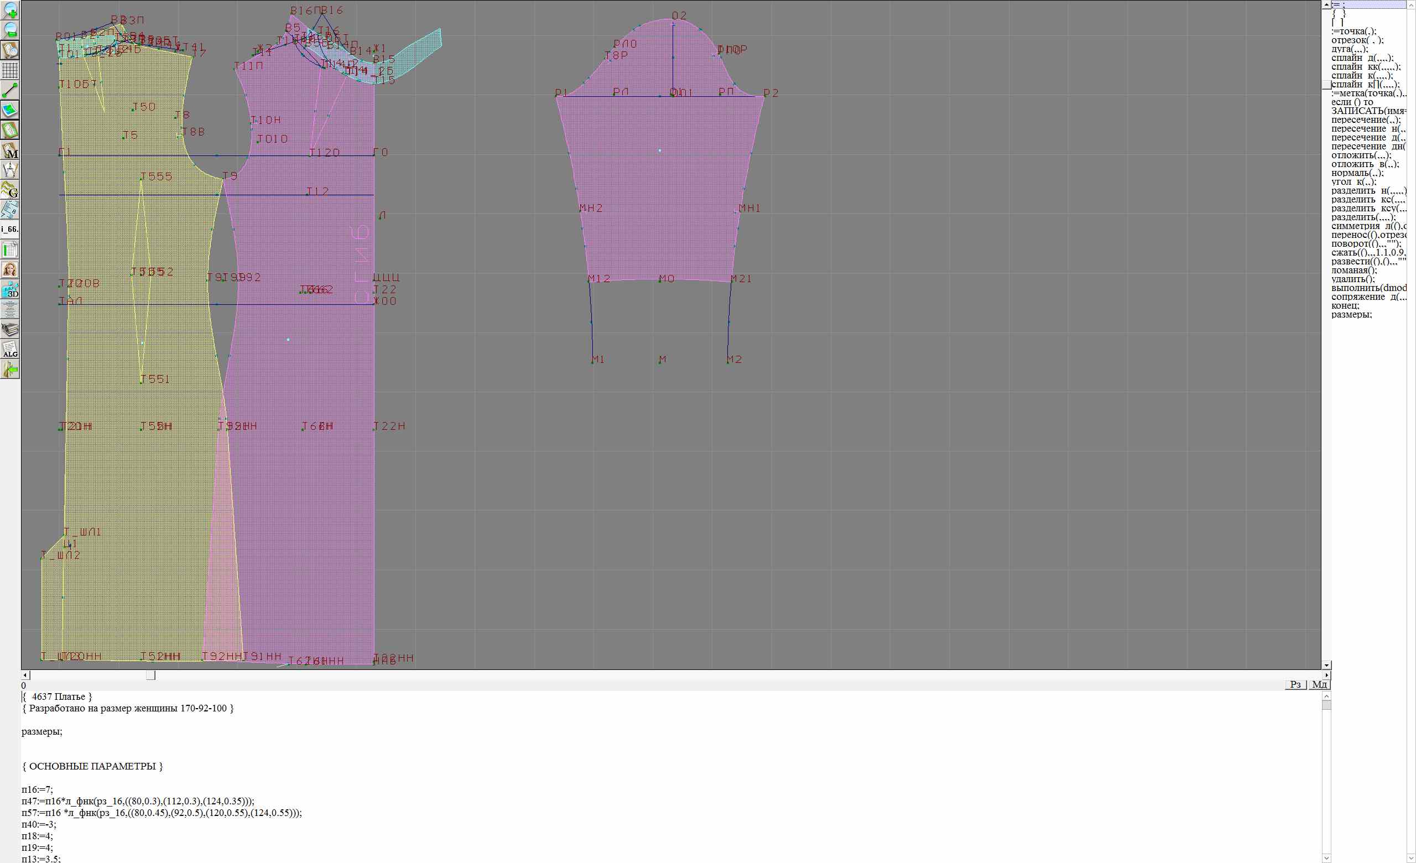Click the green table spreadsheet icon
The width and height of the screenshot is (1416, 863).
pyautogui.click(x=11, y=249)
